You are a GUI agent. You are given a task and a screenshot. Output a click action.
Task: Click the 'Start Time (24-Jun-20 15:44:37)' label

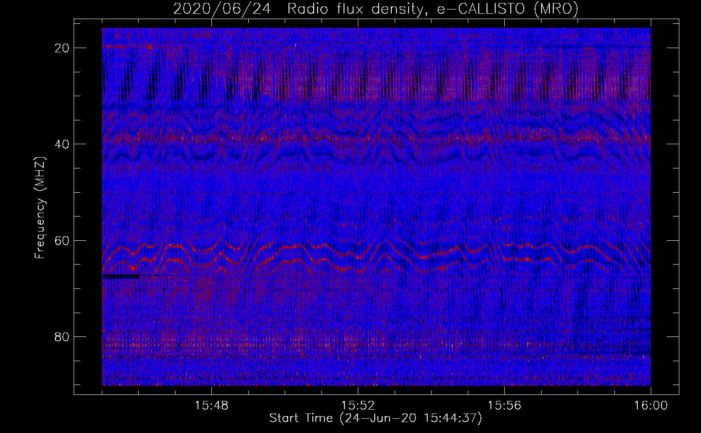(x=376, y=418)
